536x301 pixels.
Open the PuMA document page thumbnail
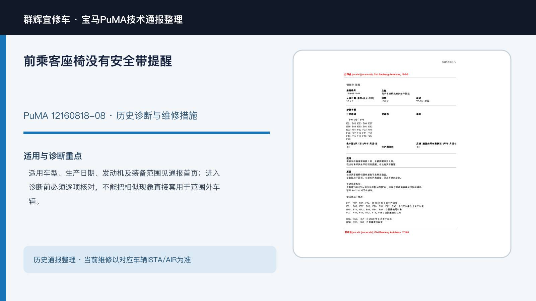[402, 154]
